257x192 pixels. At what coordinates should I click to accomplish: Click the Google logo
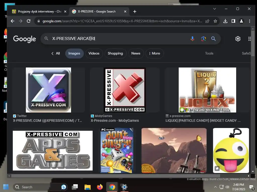pos(25,39)
